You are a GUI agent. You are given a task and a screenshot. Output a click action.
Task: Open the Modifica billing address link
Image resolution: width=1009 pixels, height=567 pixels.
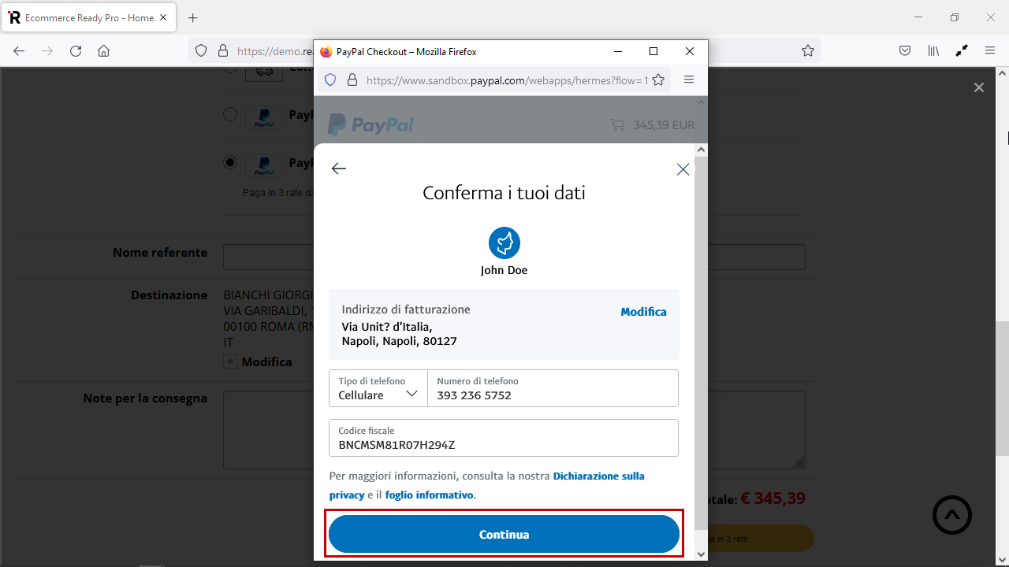click(643, 312)
